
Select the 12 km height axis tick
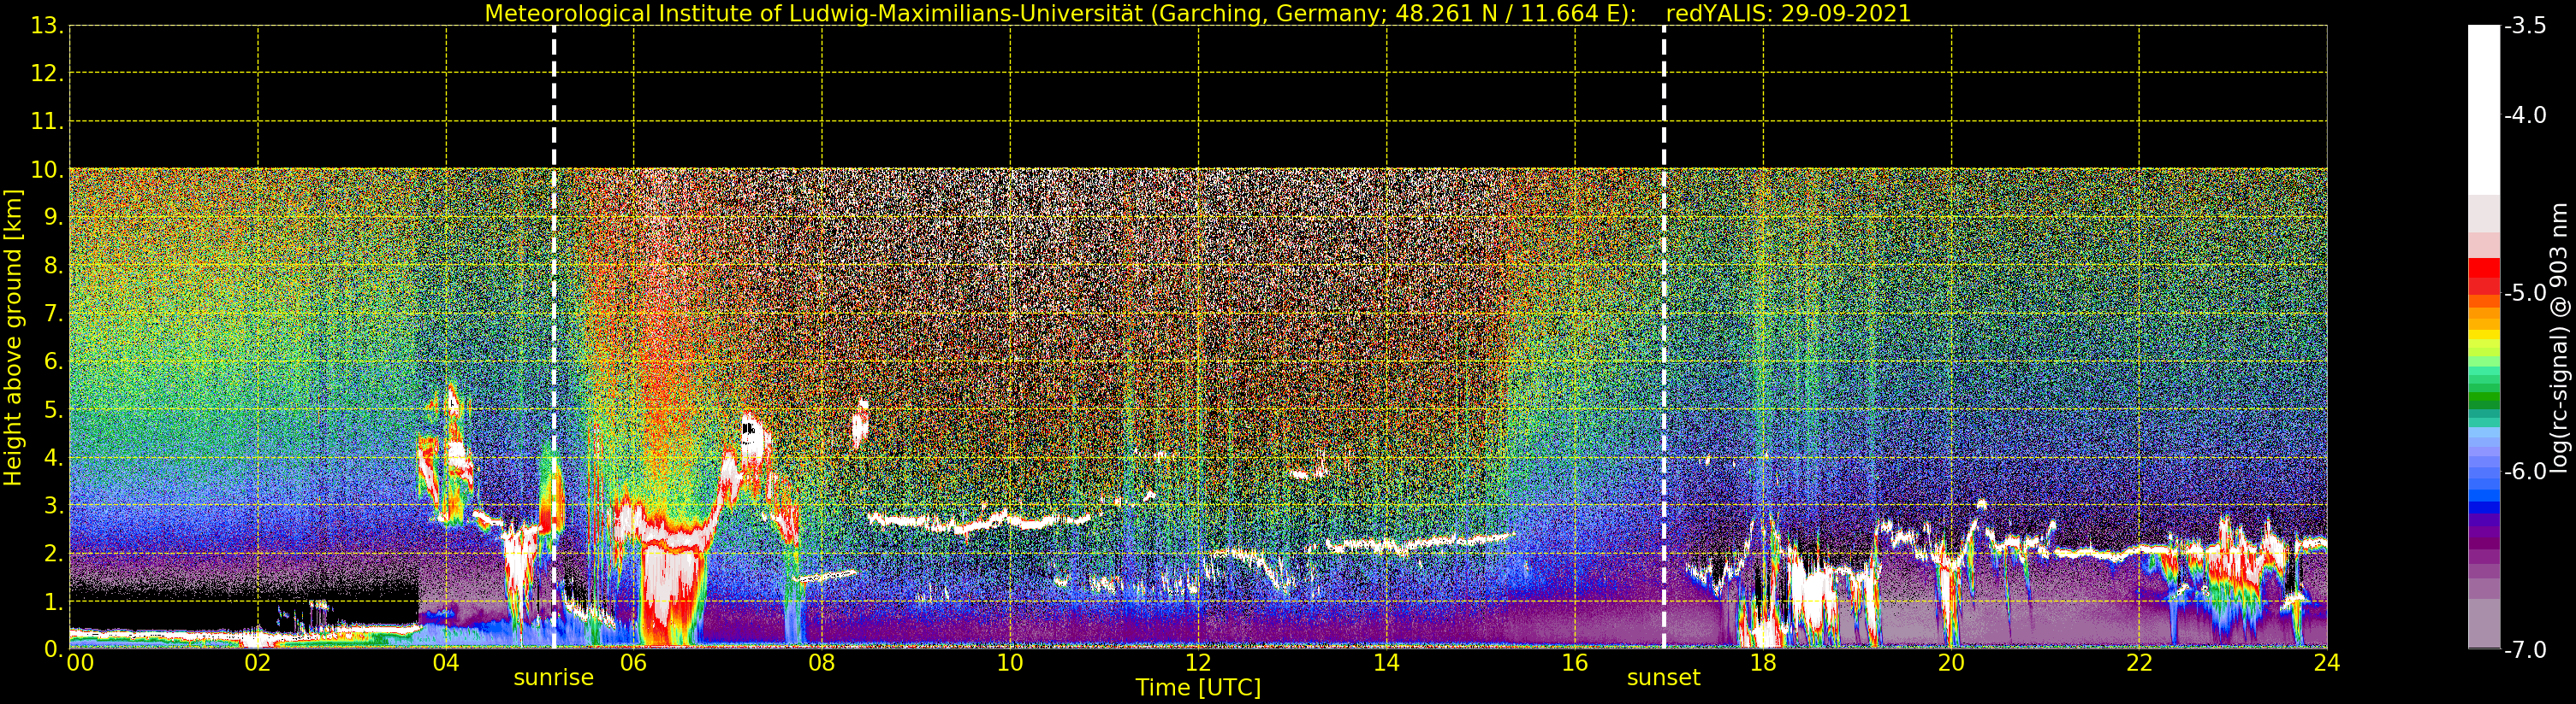[x=47, y=73]
